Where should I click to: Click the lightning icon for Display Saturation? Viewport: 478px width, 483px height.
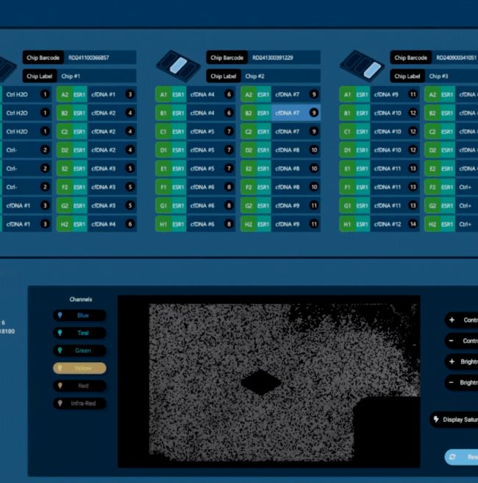point(438,419)
